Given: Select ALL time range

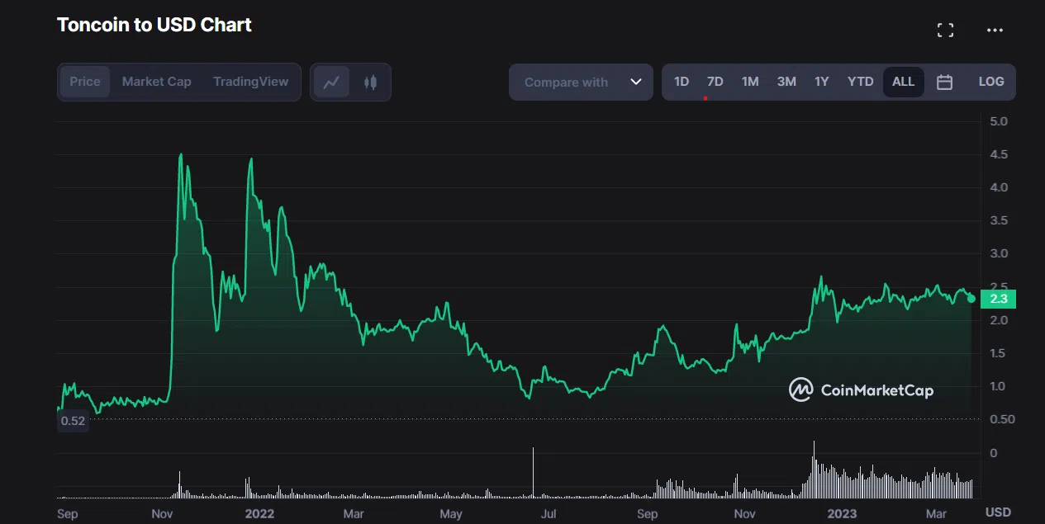Looking at the screenshot, I should [x=904, y=82].
